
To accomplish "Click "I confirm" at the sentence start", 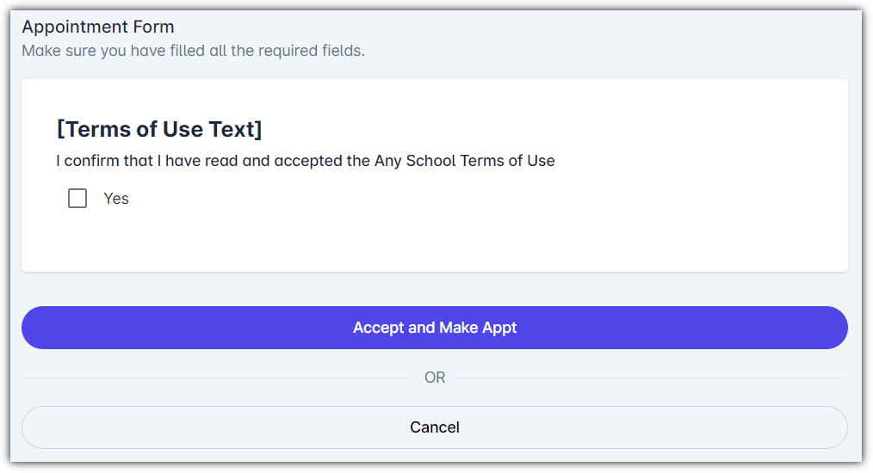I will pyautogui.click(x=87, y=161).
